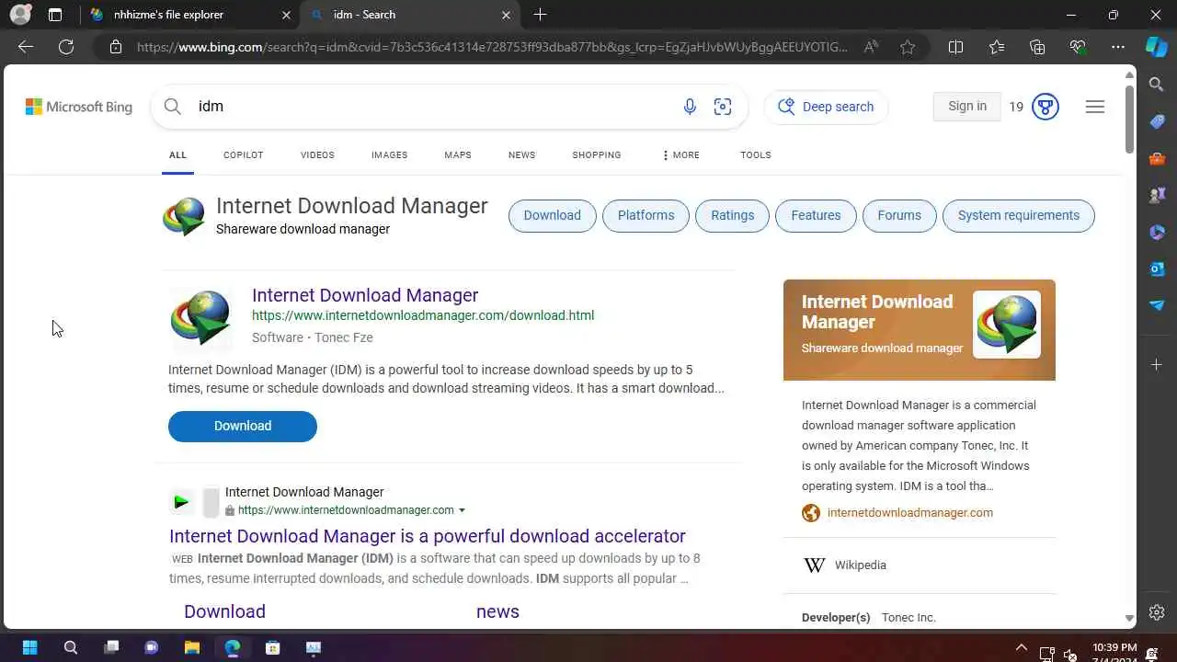Click the Sign in button
1177x662 pixels.
(967, 107)
